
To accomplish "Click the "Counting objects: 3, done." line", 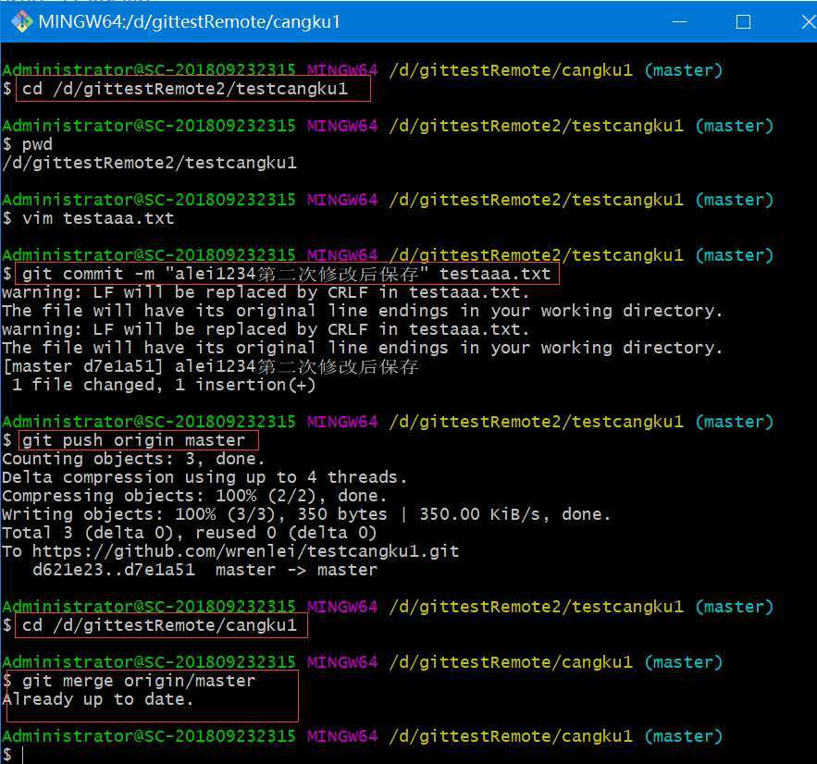I will (133, 459).
